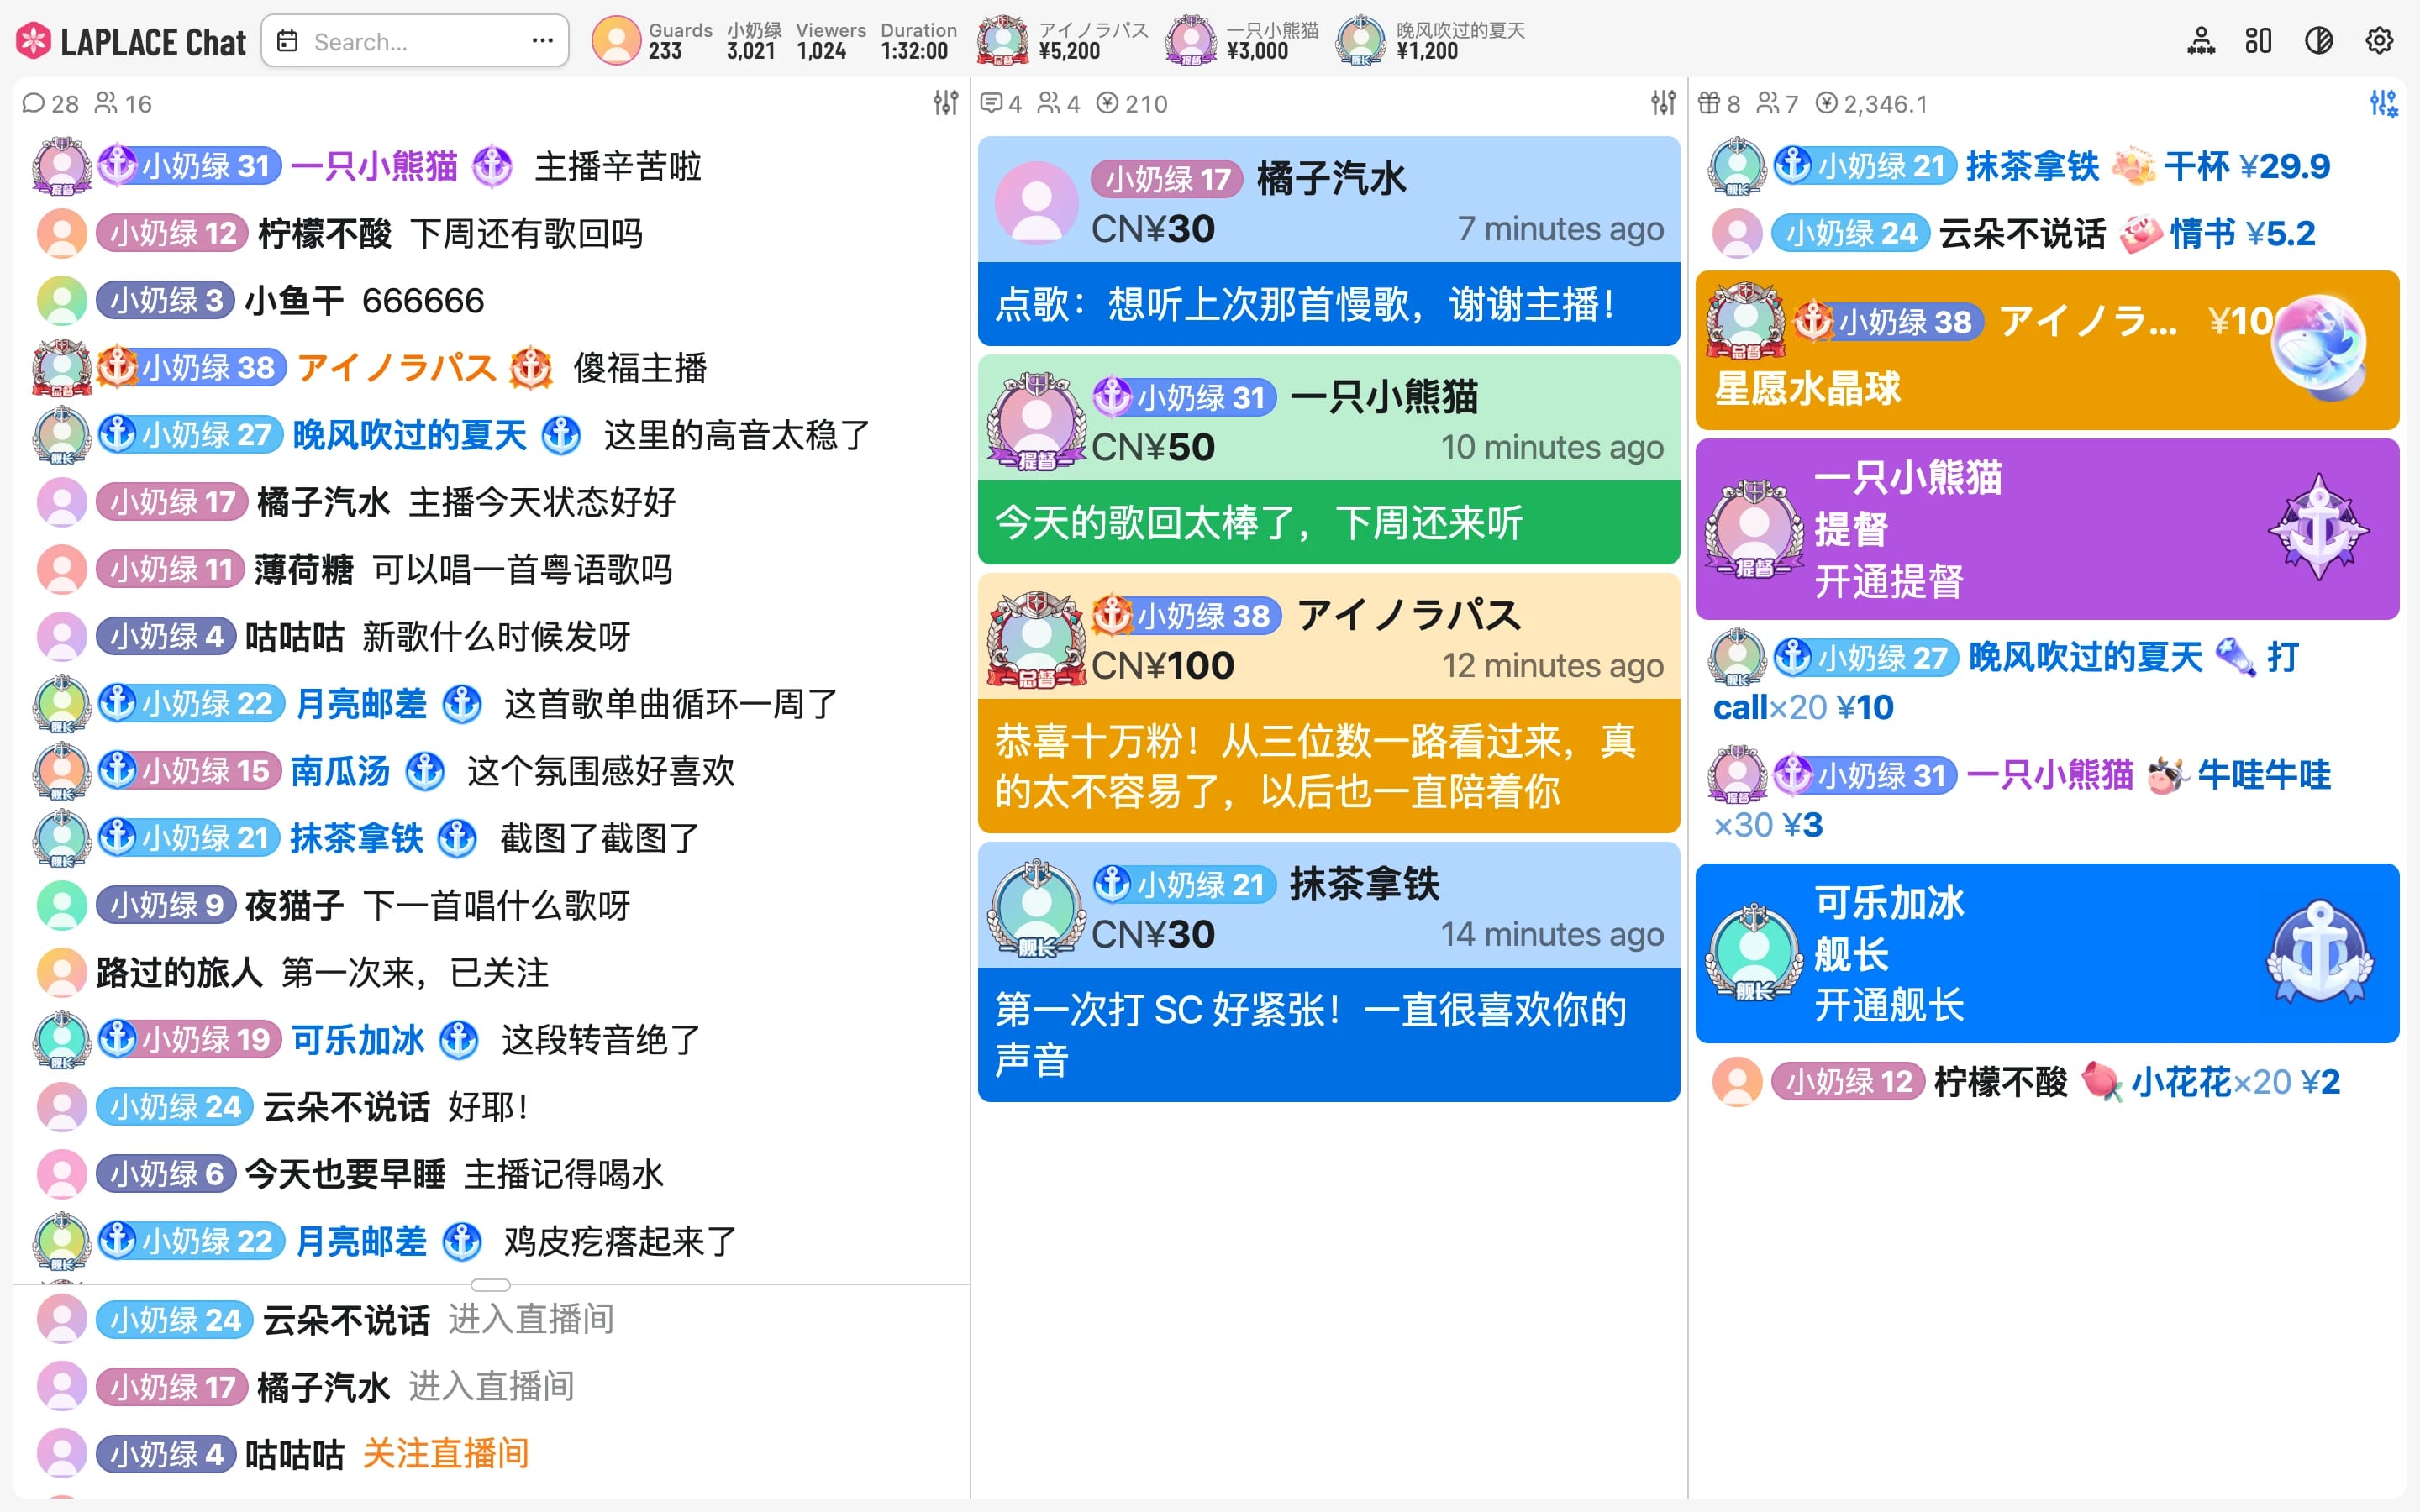
Task: Click the 星愿水晶球 gift card
Action: point(2047,350)
